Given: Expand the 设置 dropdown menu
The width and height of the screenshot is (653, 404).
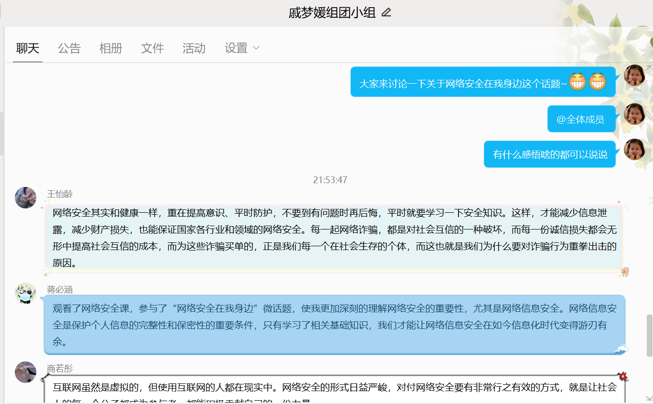Looking at the screenshot, I should [236, 48].
